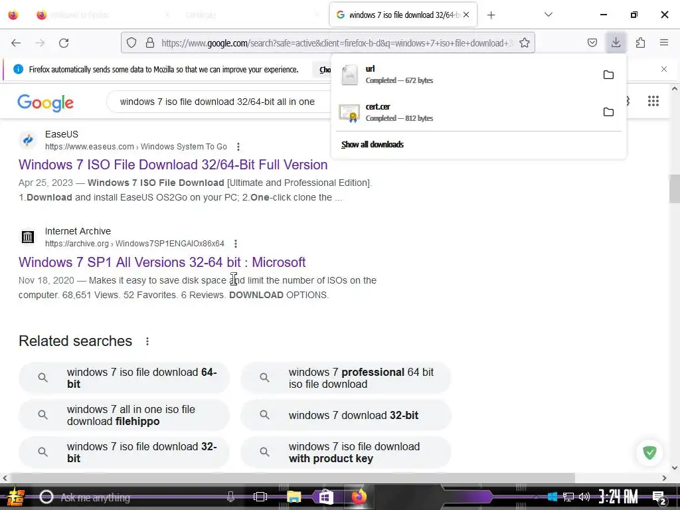Open Task View on taskbar
680x510 pixels.
260,497
